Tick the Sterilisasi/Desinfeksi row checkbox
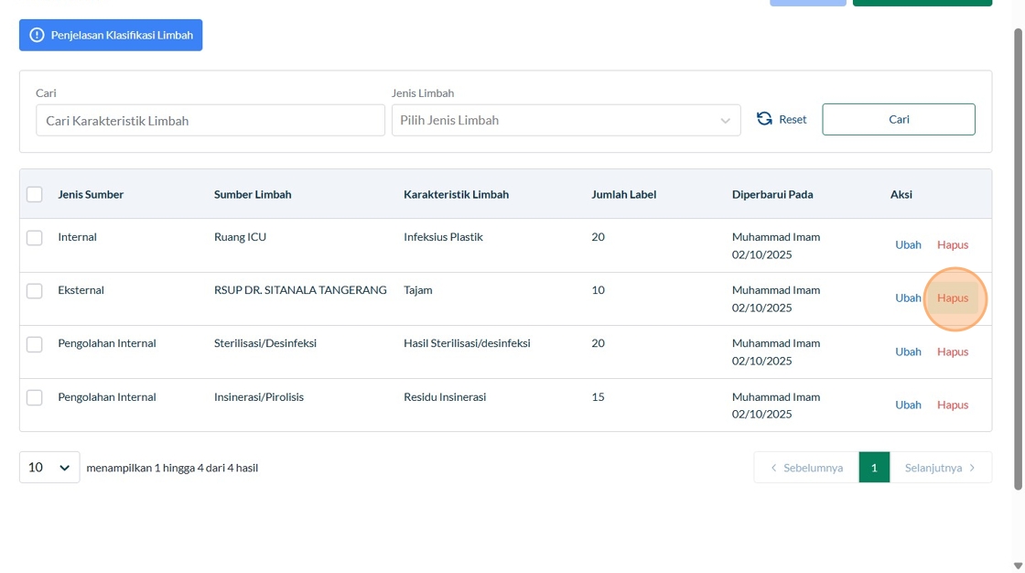 (35, 344)
